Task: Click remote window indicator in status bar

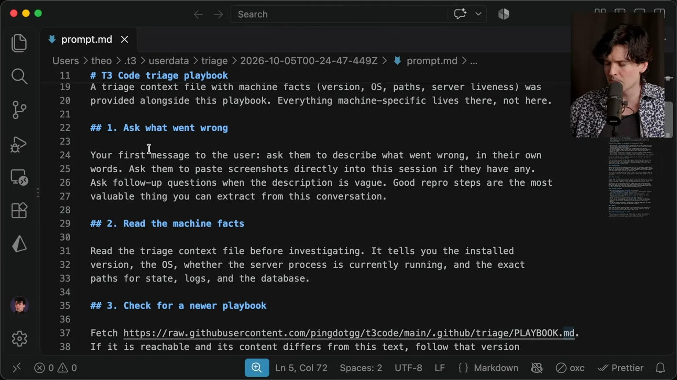Action: click(x=17, y=368)
